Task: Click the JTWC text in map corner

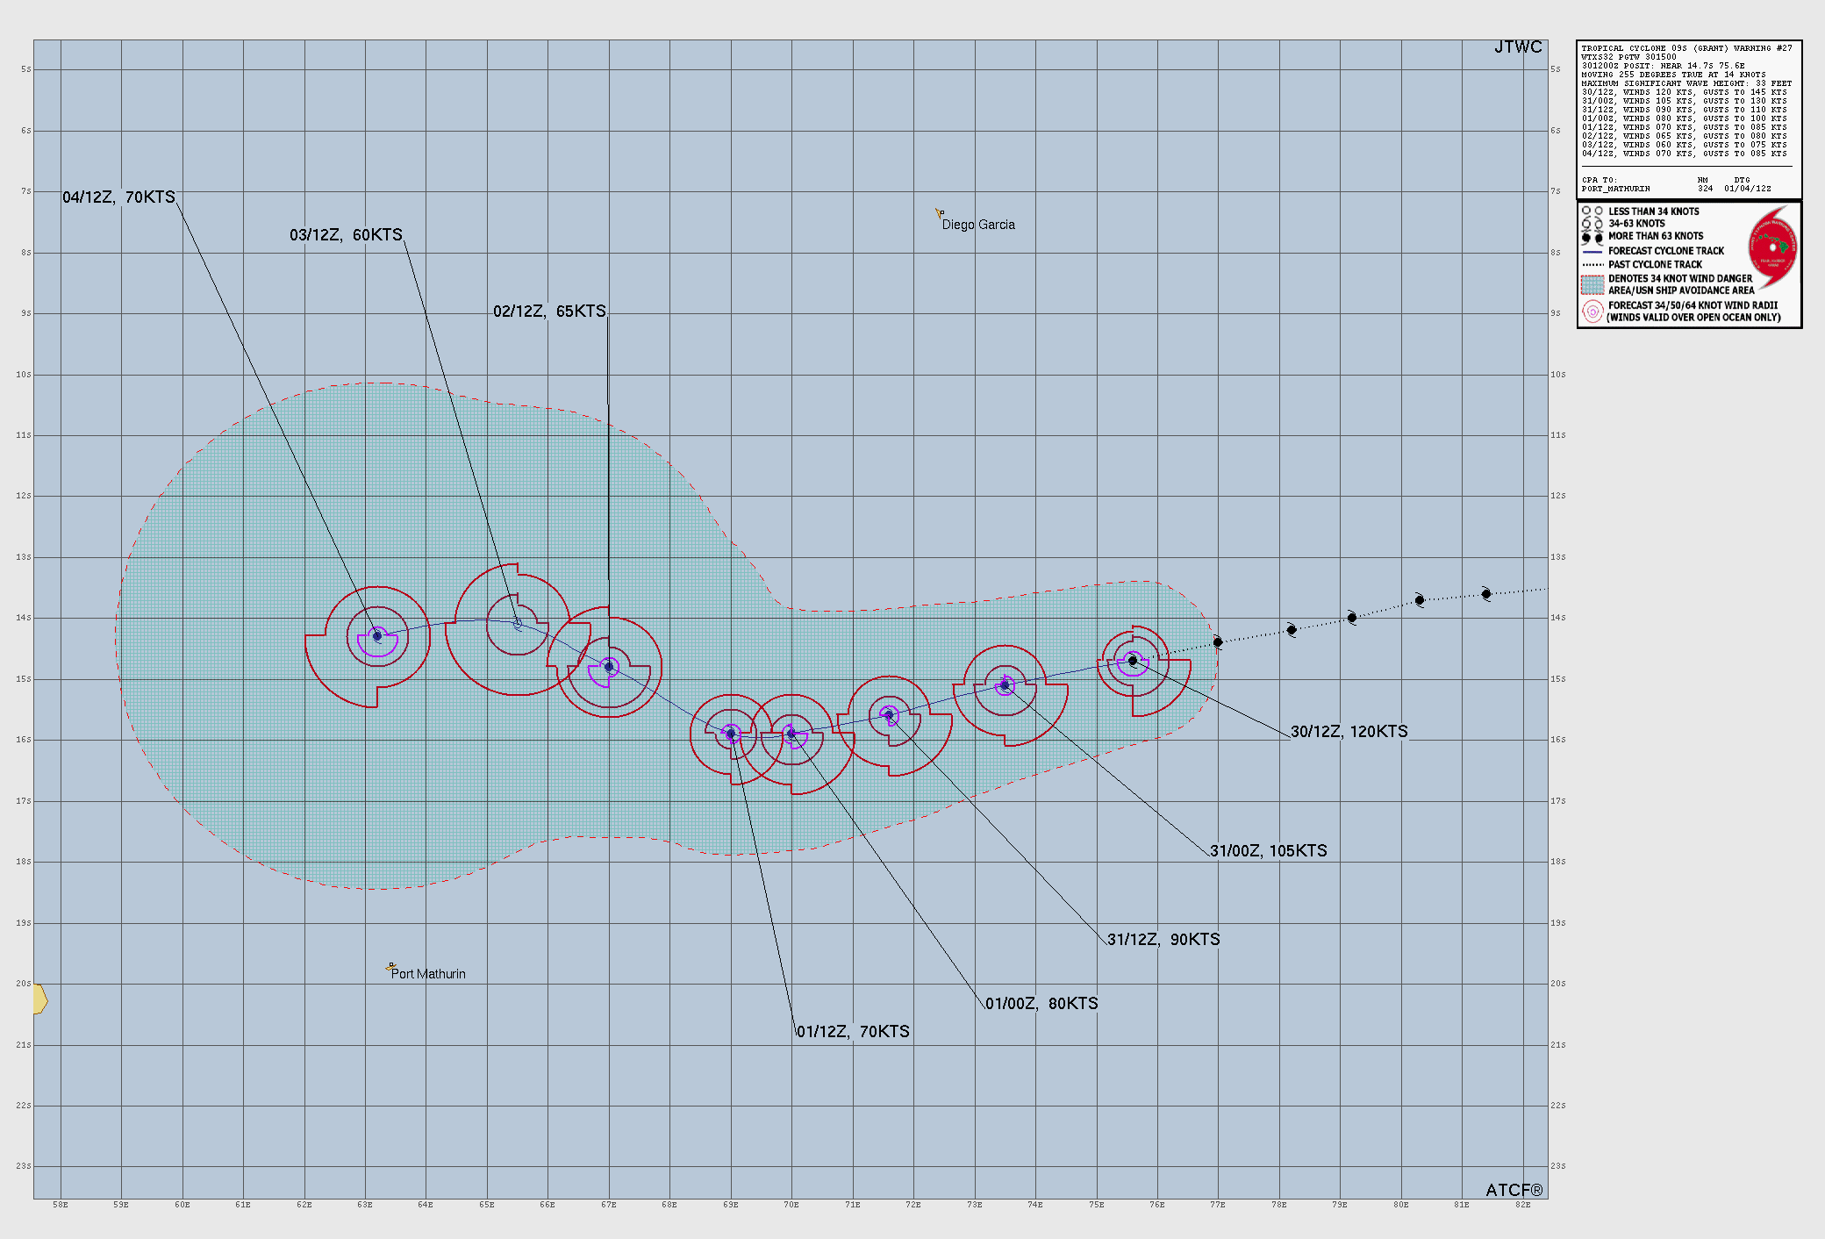Action: (1518, 47)
